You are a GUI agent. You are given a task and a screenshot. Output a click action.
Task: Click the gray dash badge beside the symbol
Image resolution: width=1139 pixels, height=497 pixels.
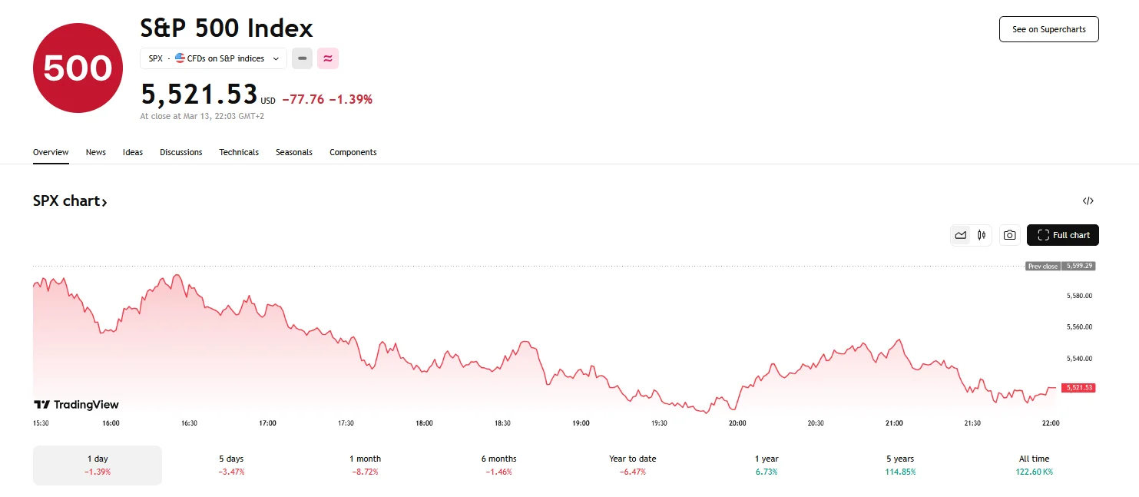302,58
